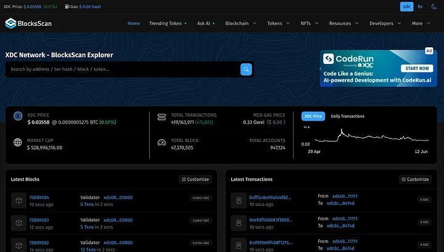The width and height of the screenshot is (444, 252).
Task: Switch network to xdc prefix
Action: pos(406,7)
